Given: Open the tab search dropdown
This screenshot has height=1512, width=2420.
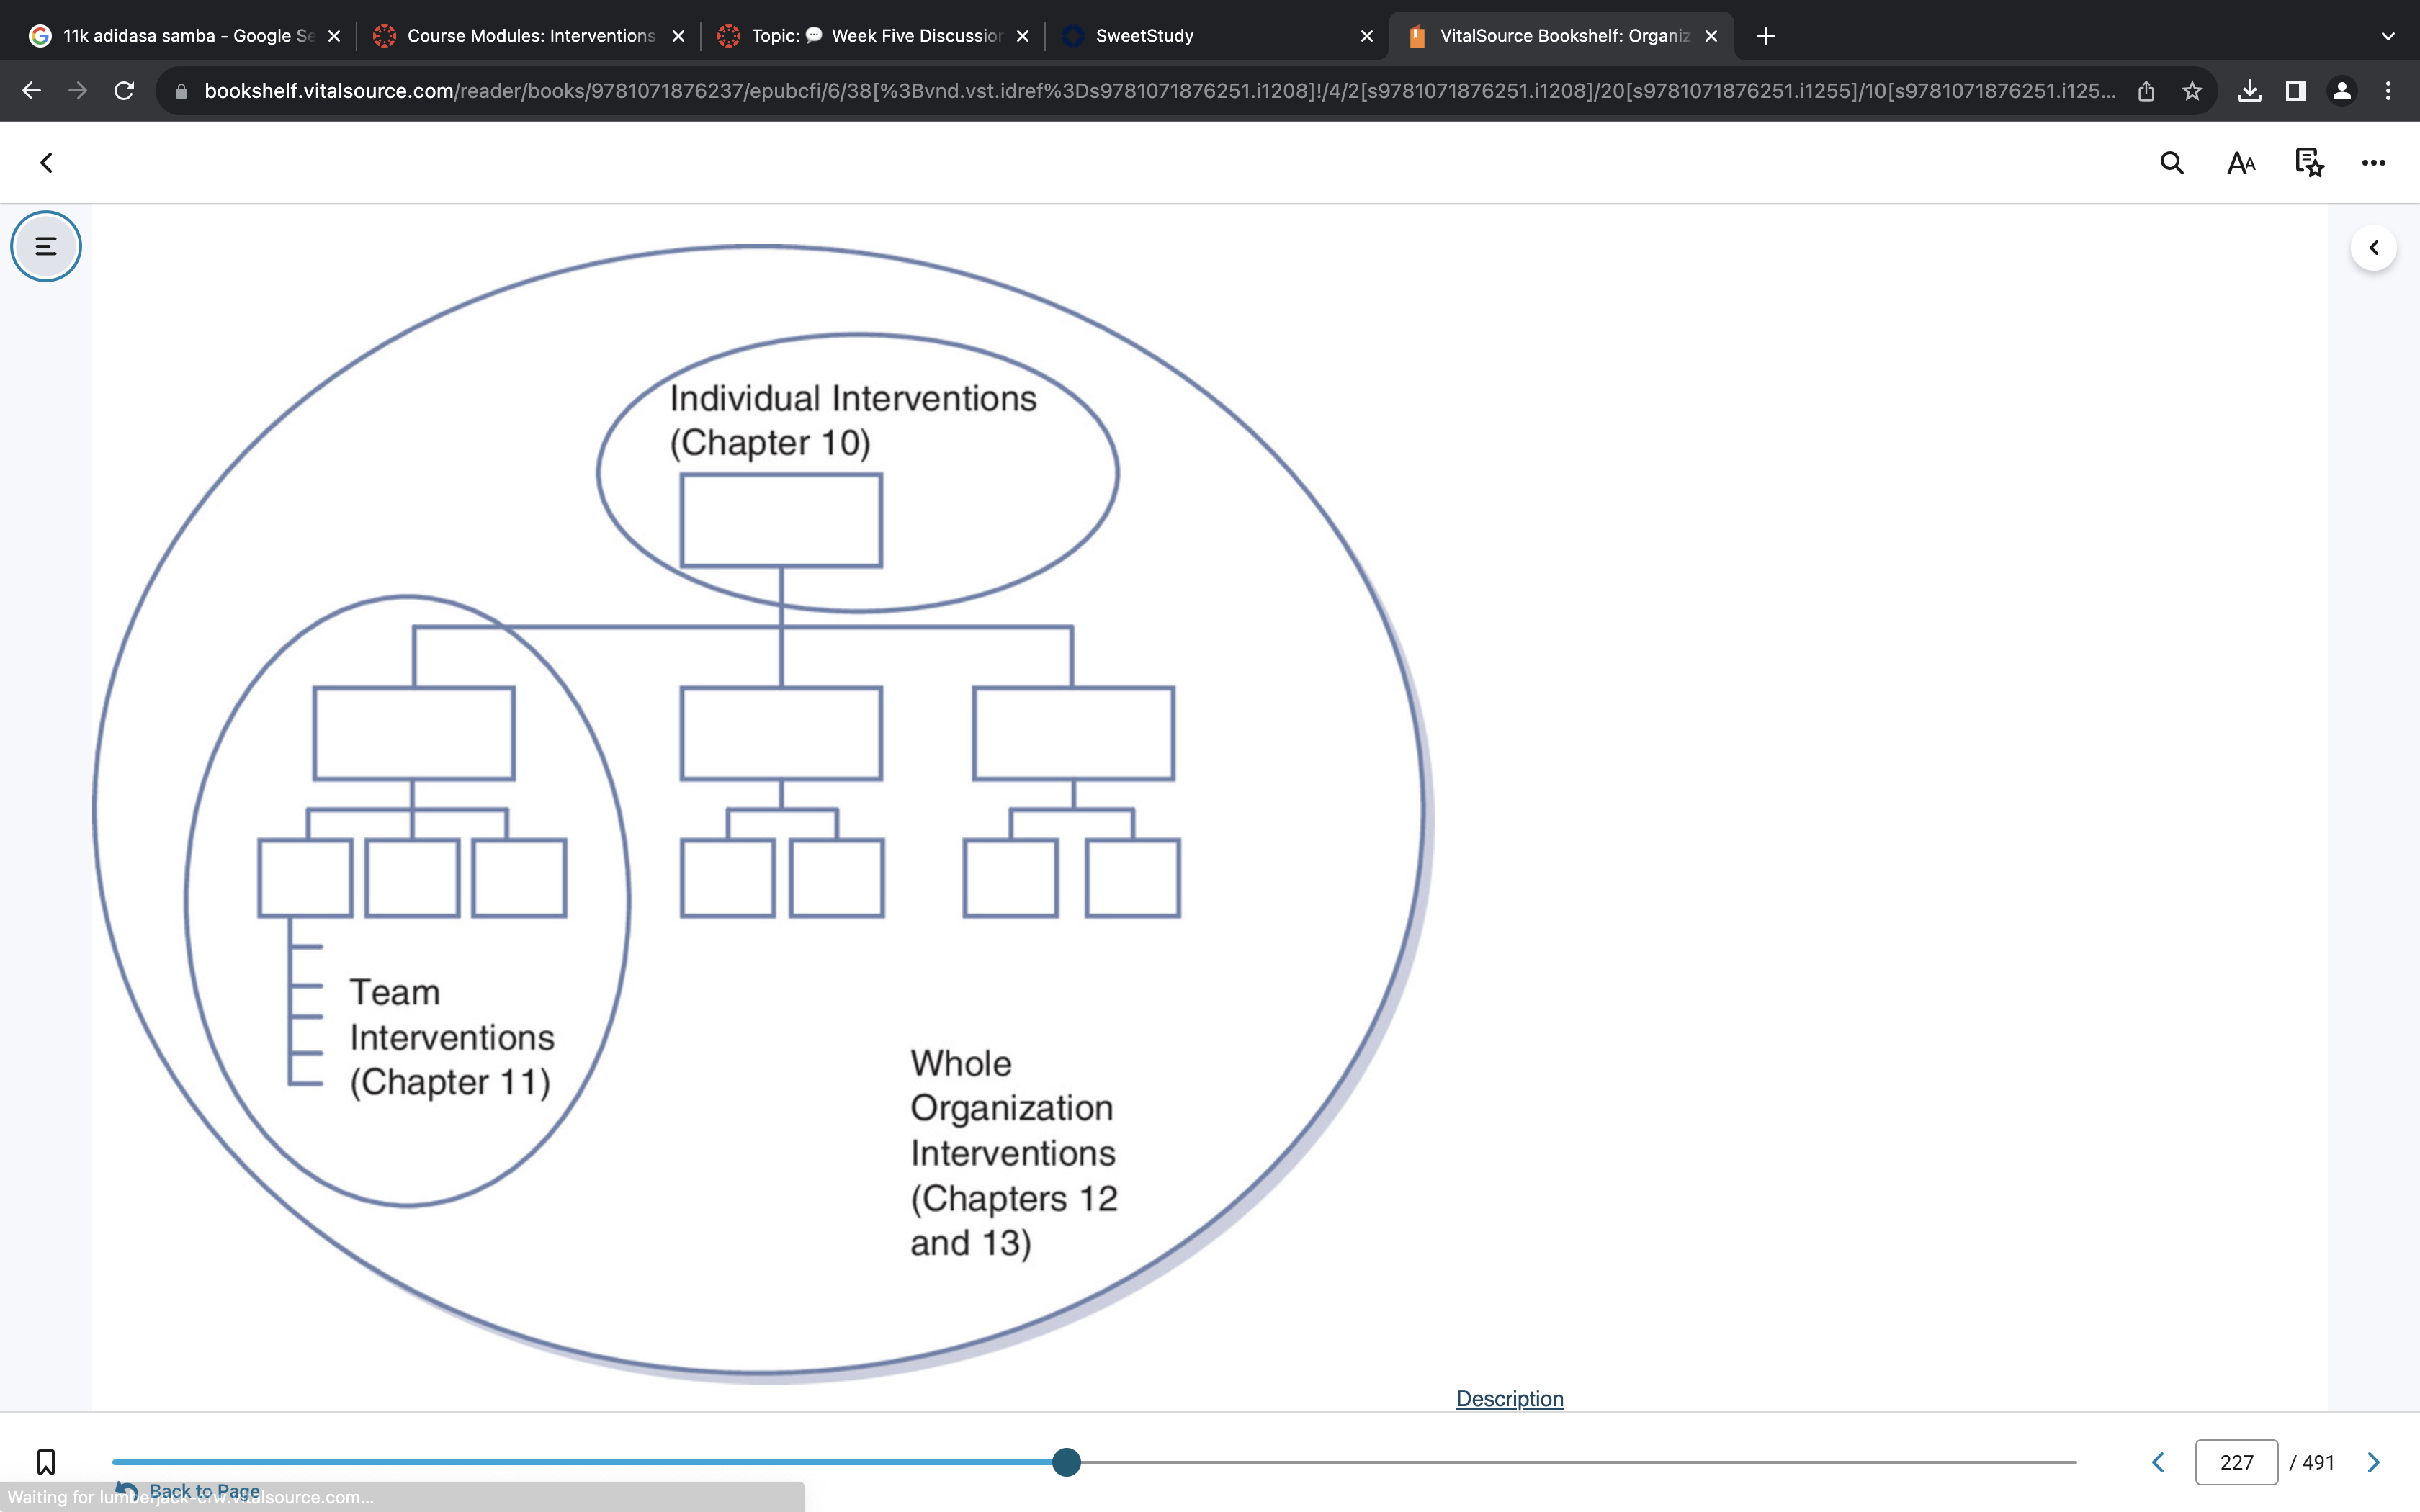Looking at the screenshot, I should click(2388, 36).
